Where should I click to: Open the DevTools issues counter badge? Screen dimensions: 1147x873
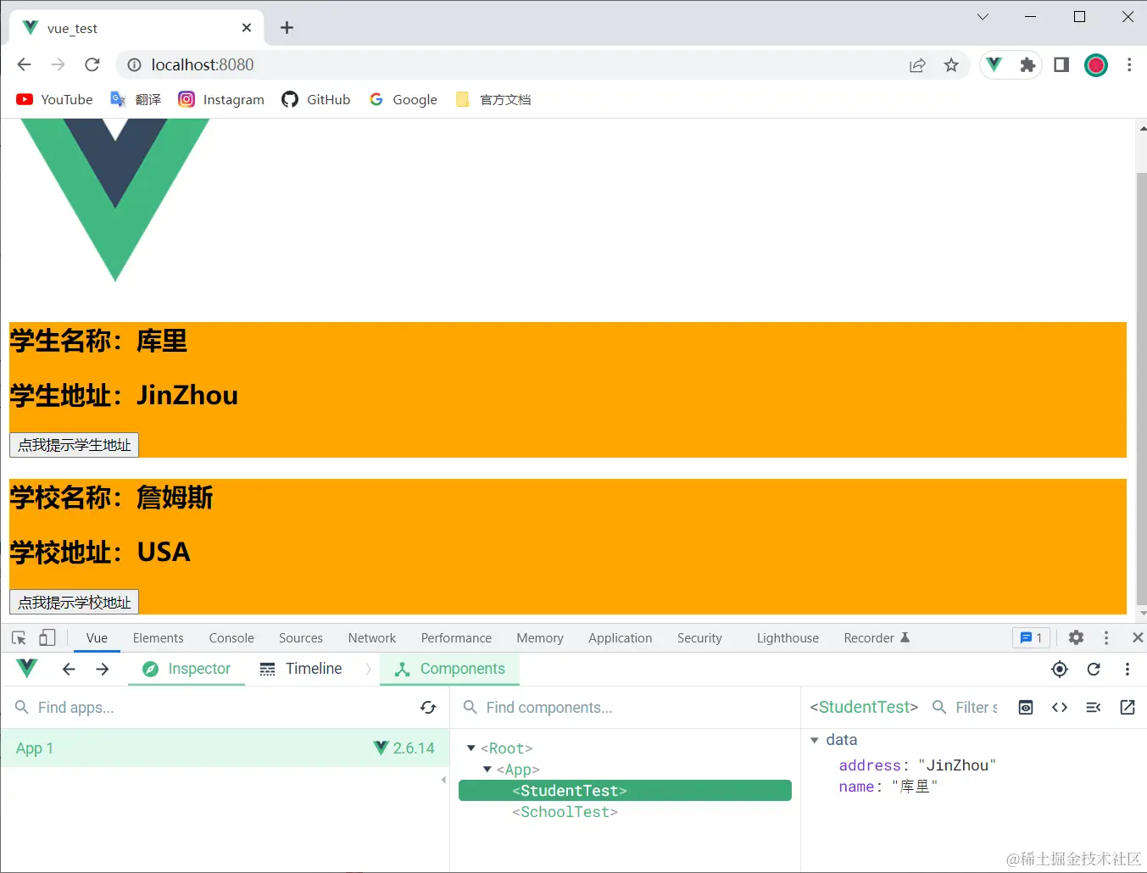click(1031, 638)
